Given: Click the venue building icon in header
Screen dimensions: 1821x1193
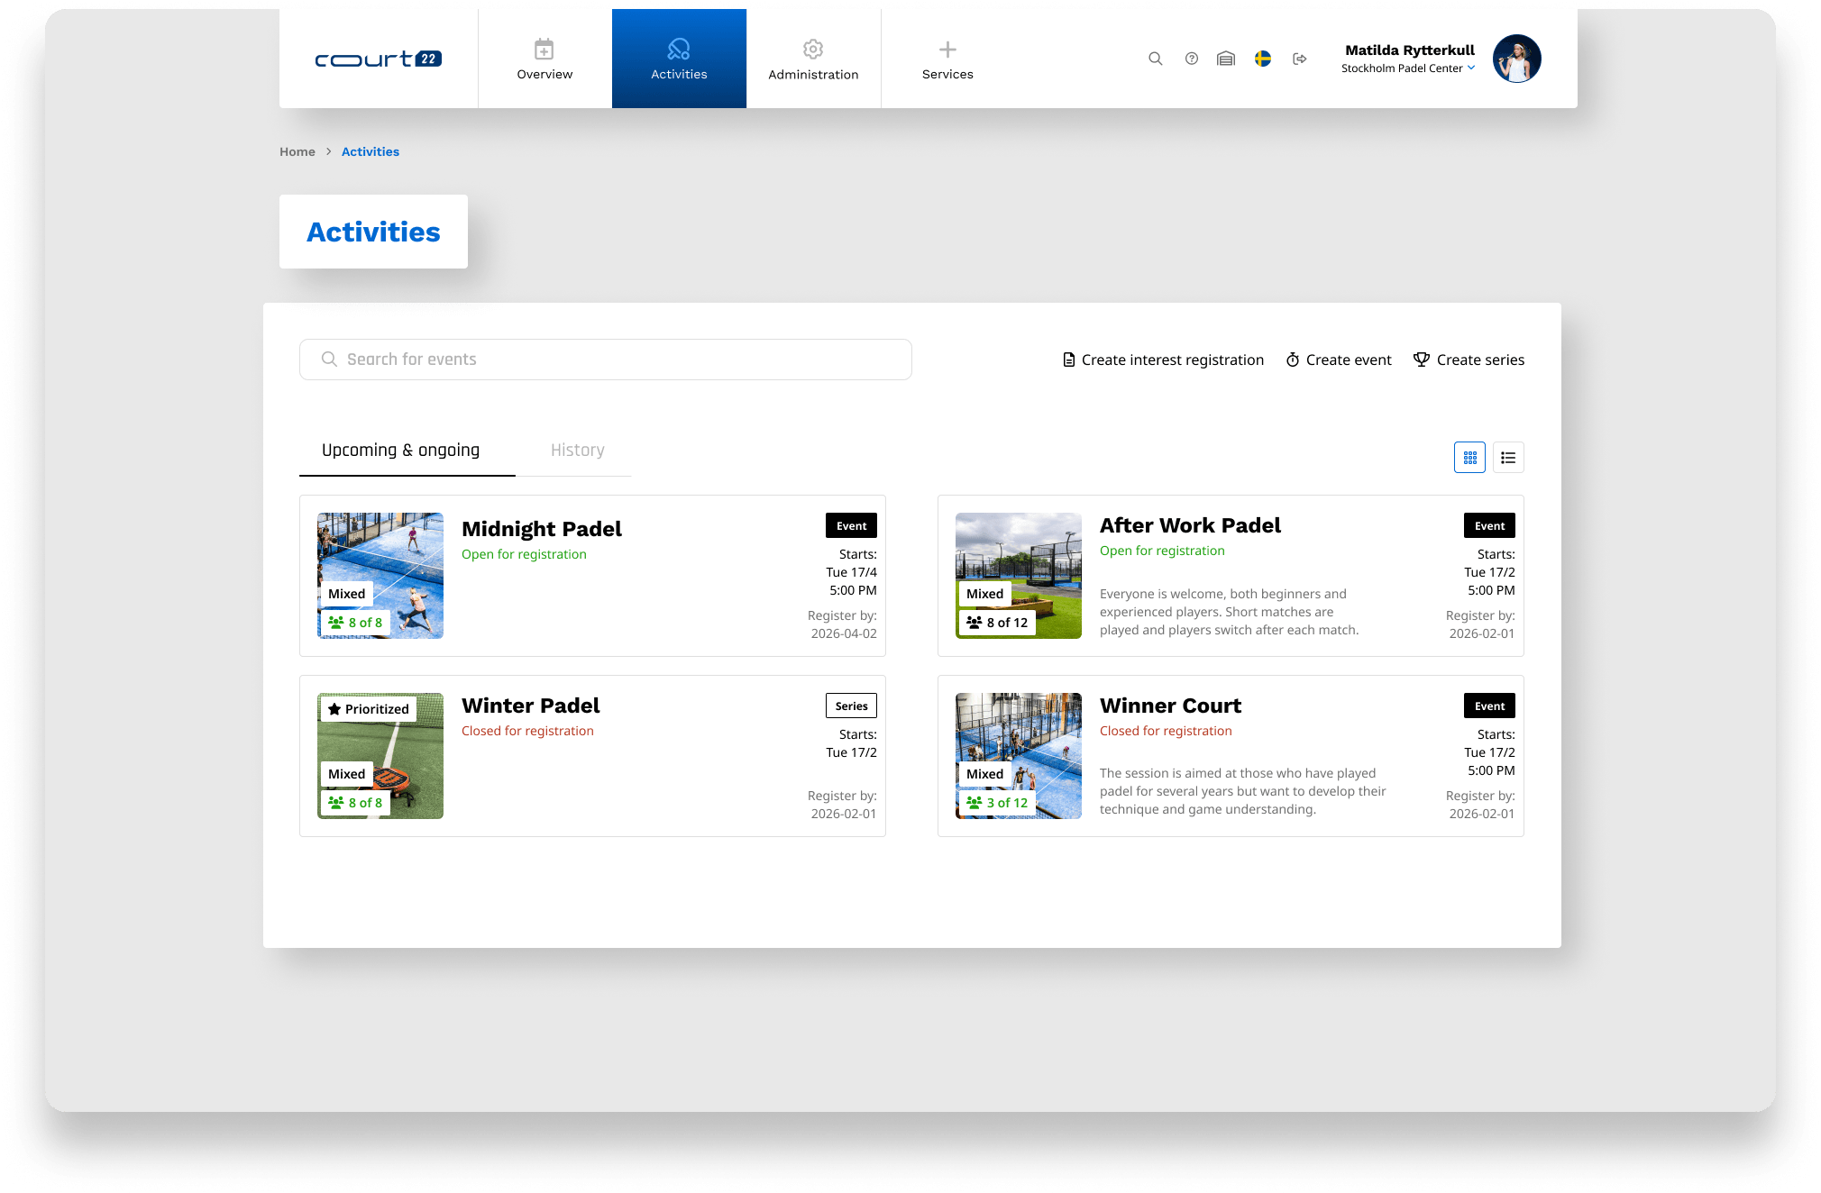Looking at the screenshot, I should pyautogui.click(x=1226, y=59).
